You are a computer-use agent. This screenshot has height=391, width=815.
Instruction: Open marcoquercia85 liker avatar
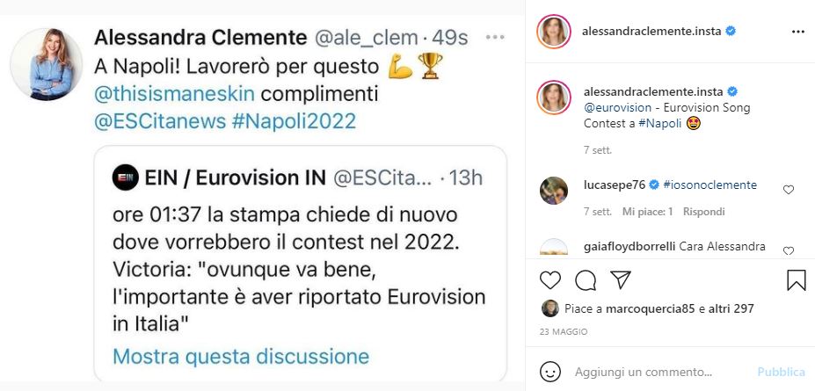[550, 308]
